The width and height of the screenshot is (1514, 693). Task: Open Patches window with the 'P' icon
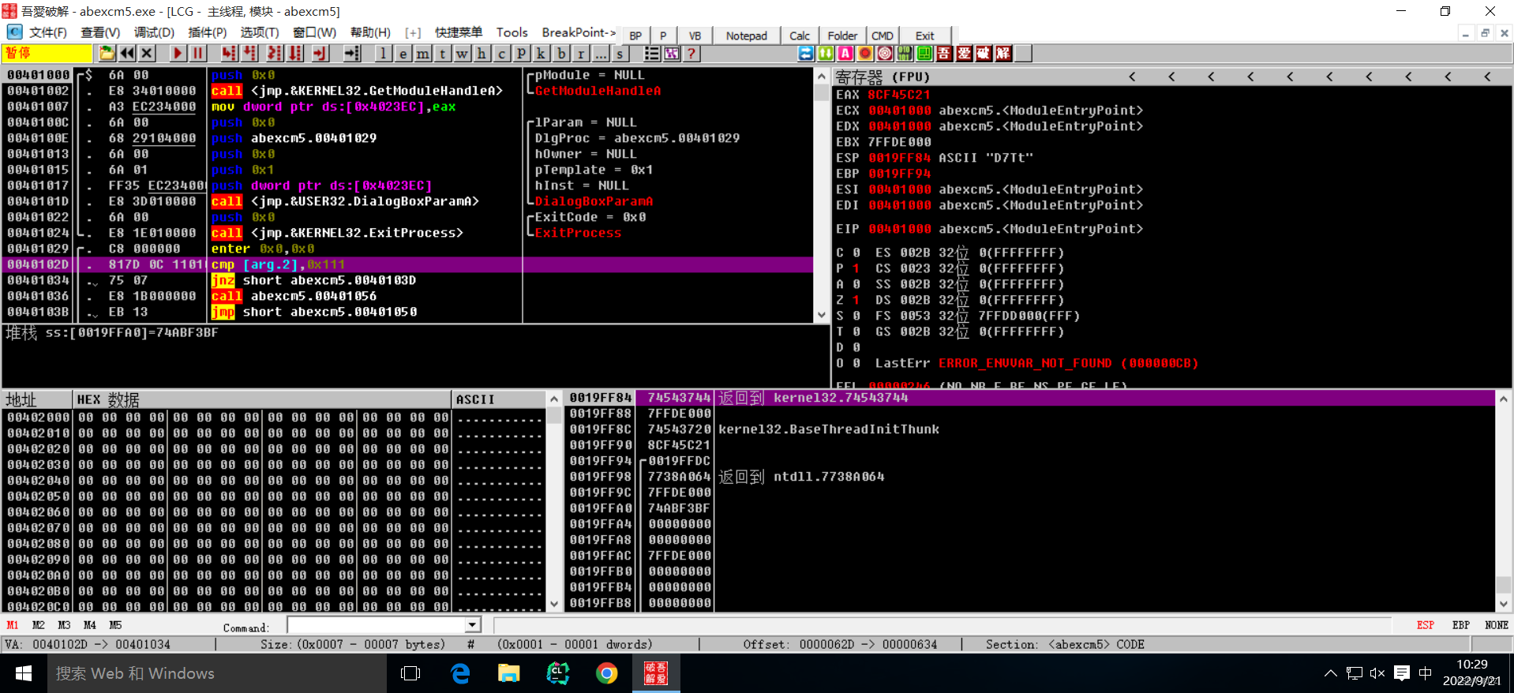(522, 54)
